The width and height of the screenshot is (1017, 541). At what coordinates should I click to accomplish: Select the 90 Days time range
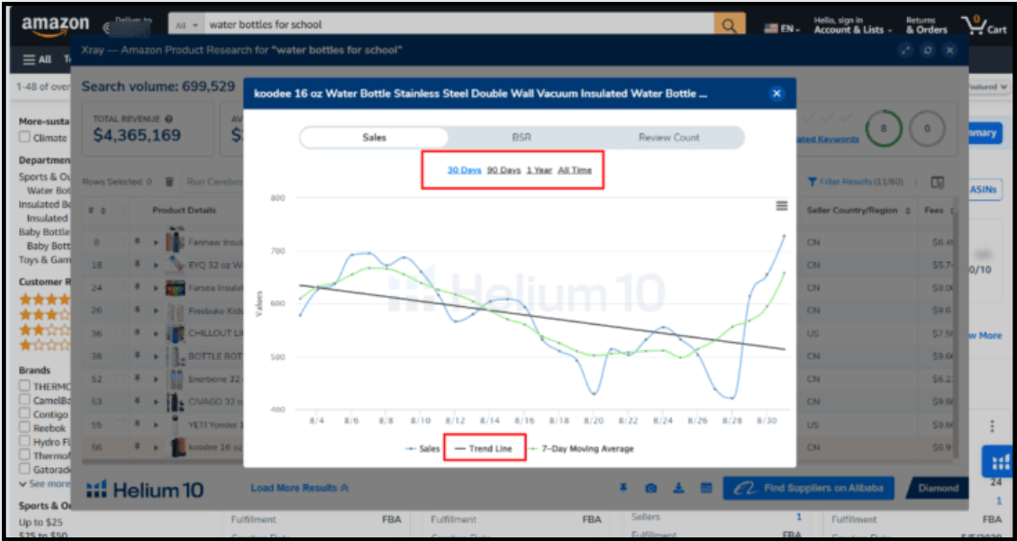click(504, 170)
